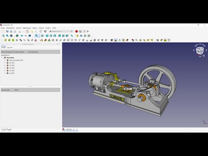
Task: Open the workbench selector dropdown
Action: tap(61, 31)
